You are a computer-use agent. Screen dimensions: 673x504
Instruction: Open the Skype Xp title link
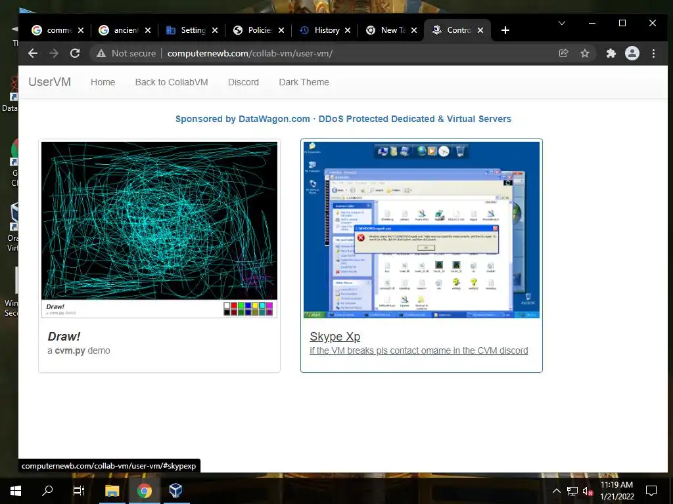pyautogui.click(x=335, y=337)
